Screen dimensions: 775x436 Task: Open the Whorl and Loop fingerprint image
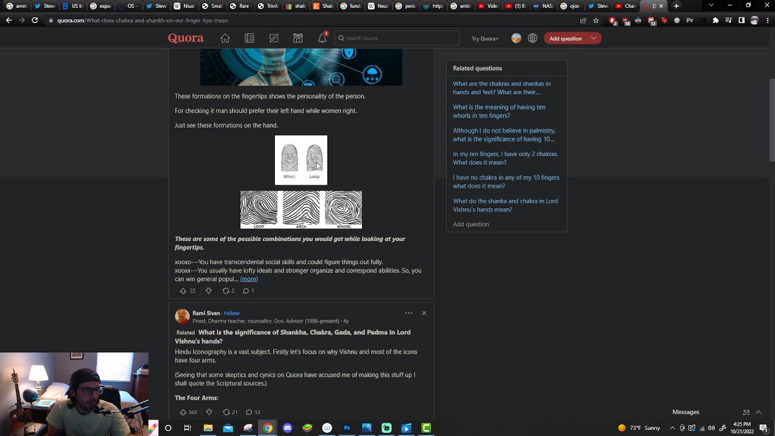(301, 160)
